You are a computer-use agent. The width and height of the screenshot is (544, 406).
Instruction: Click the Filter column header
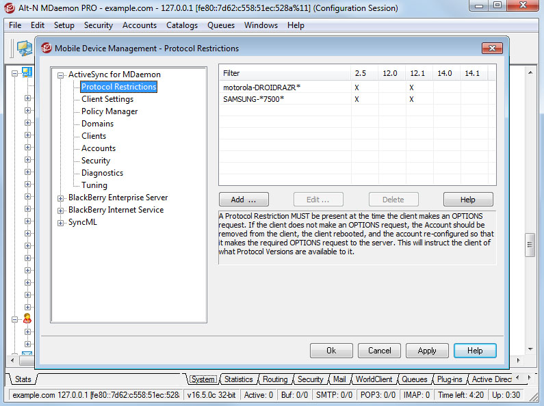coord(285,73)
